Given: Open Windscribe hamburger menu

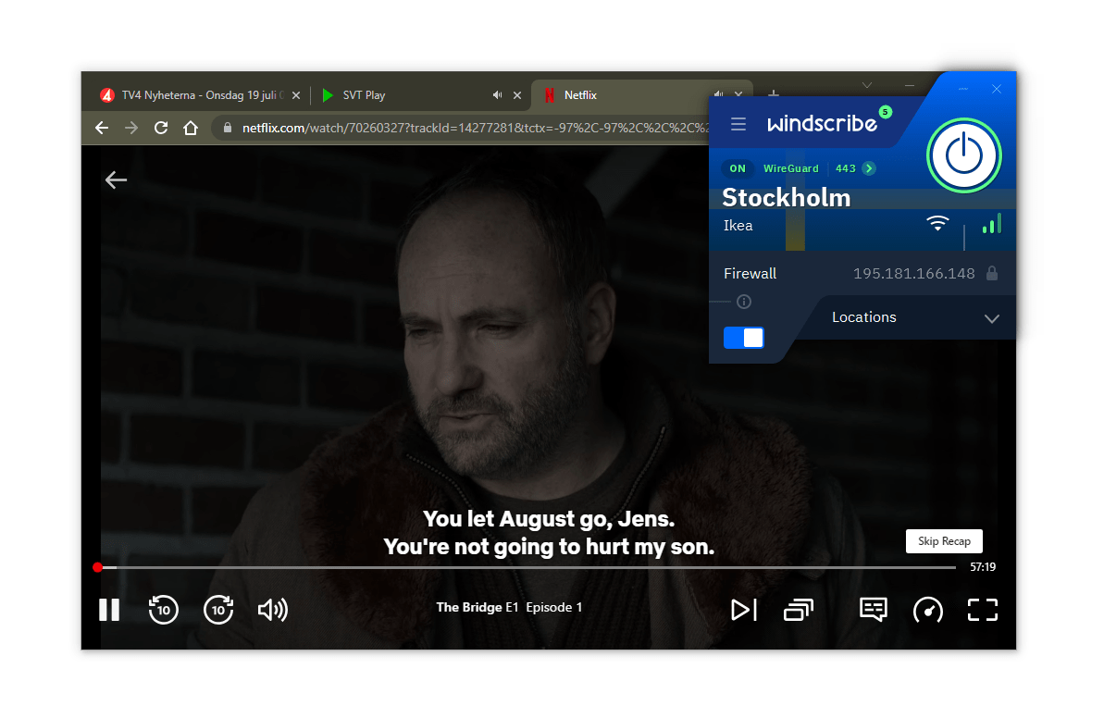Looking at the screenshot, I should click(738, 124).
